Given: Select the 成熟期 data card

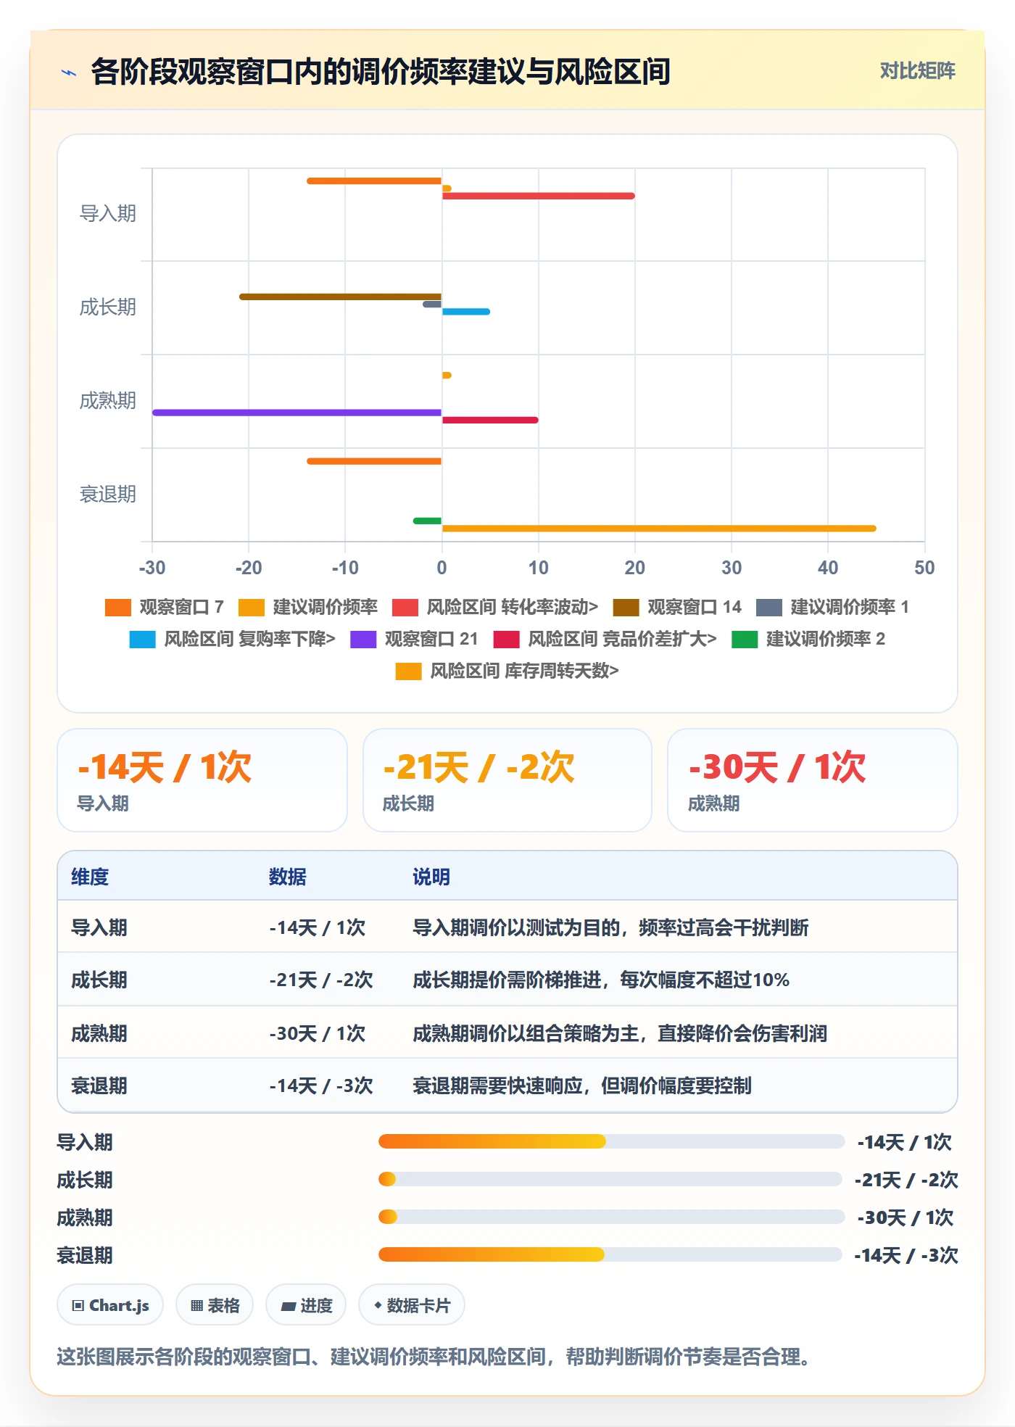Looking at the screenshot, I should point(813,780).
